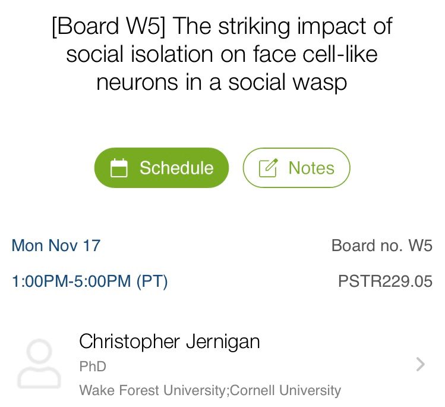Viewport: 445px width, 407px height.
Task: Open the Notes button
Action: 296,168
